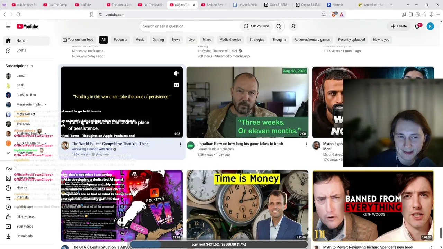Viewport: 443px width, 249px height.
Task: Select the Gaming filter chip
Action: click(158, 40)
